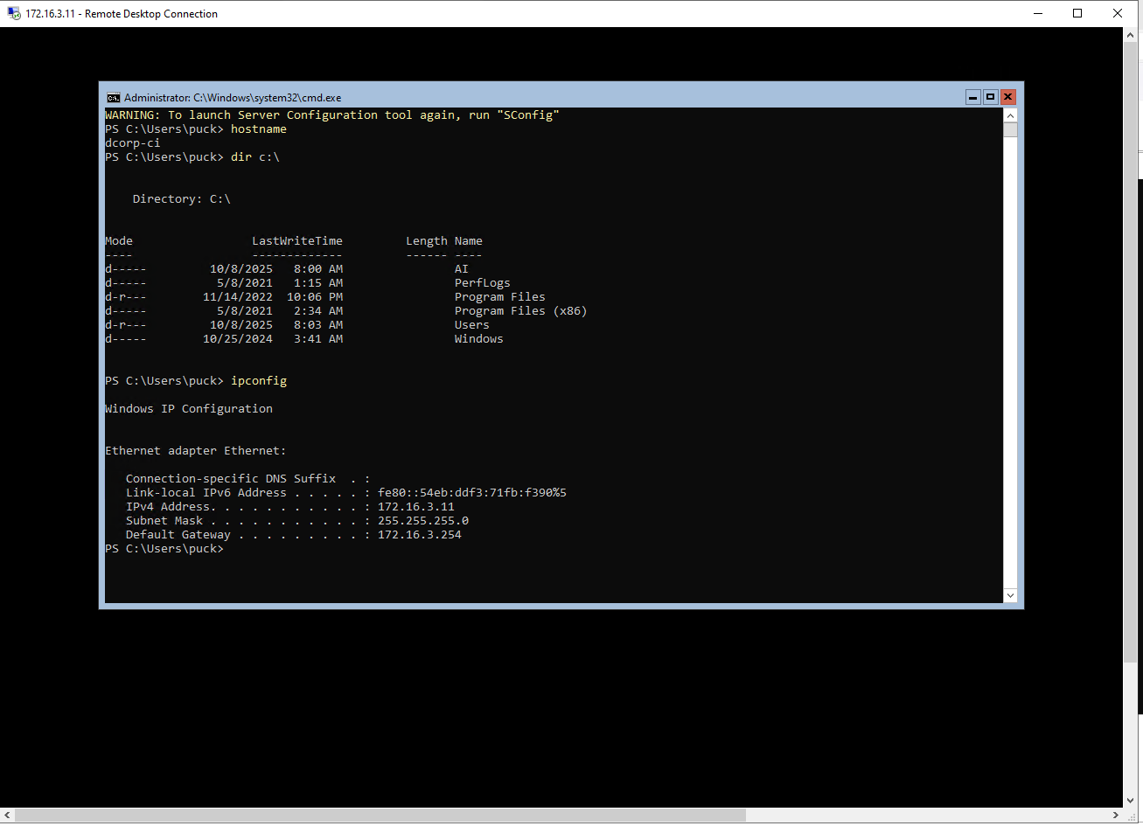Click the remote desktop horizontal scrollbar thumb
Viewport: 1143px width, 826px height.
tap(380, 816)
